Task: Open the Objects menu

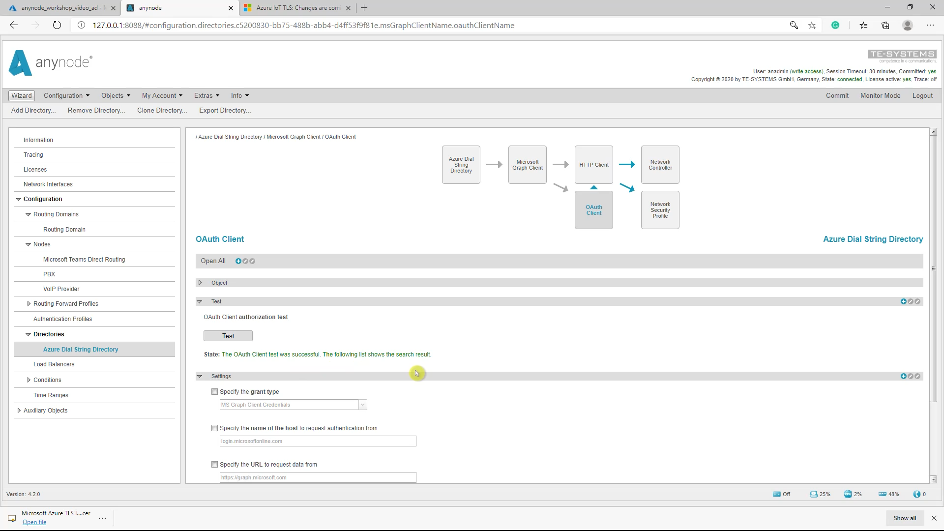Action: coord(116,95)
